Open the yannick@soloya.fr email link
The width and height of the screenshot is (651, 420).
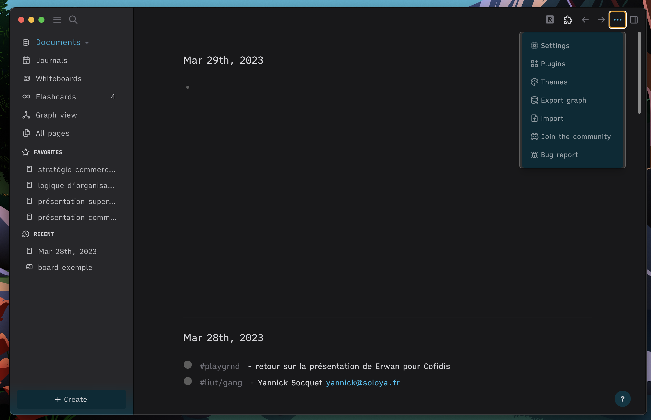coord(363,383)
